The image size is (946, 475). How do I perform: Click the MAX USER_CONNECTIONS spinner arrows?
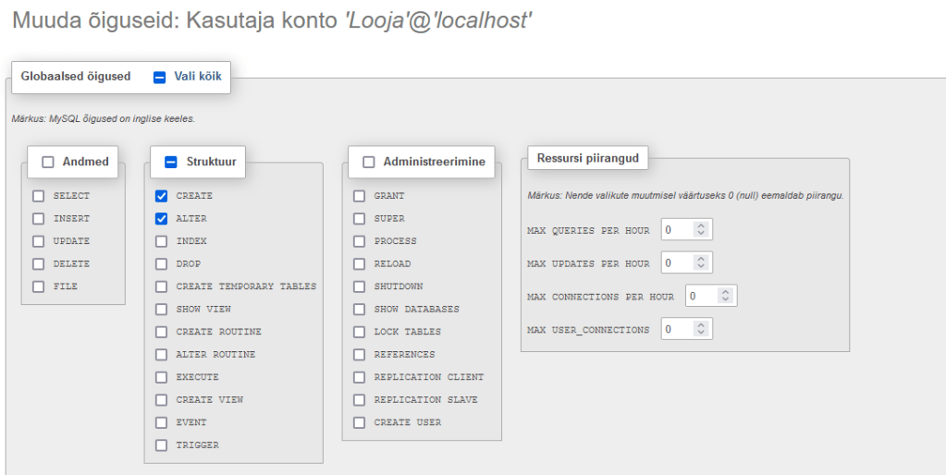click(702, 329)
